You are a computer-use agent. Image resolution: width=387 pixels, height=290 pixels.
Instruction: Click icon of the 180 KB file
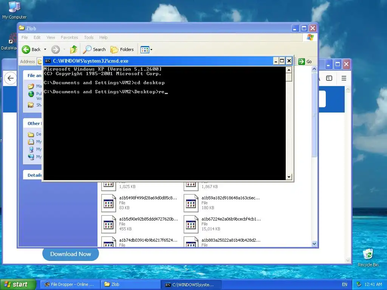pyautogui.click(x=191, y=203)
